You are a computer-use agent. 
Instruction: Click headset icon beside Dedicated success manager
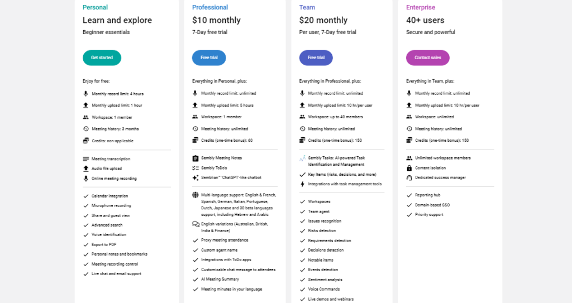point(409,177)
